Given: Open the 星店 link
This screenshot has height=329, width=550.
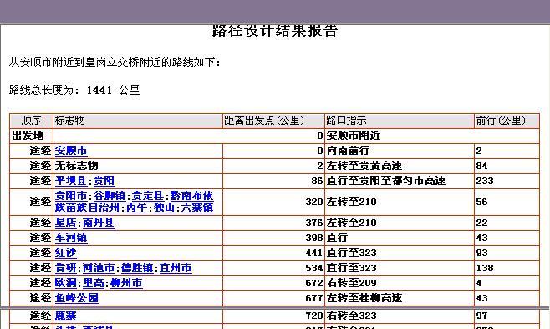Looking at the screenshot, I should click(x=65, y=223).
